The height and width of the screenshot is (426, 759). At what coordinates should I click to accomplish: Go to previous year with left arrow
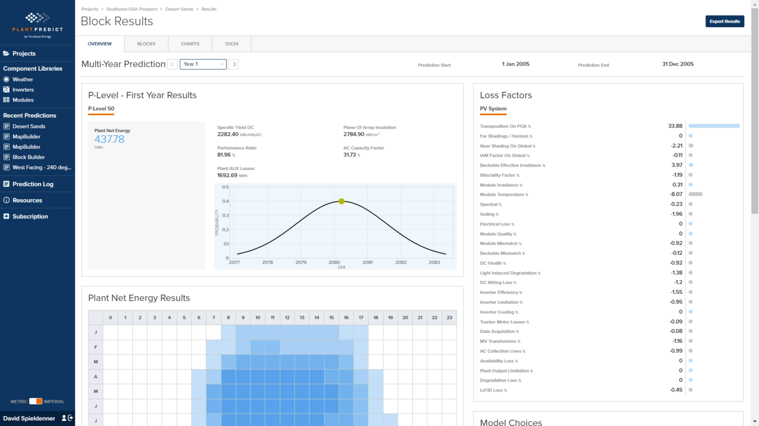click(x=172, y=64)
